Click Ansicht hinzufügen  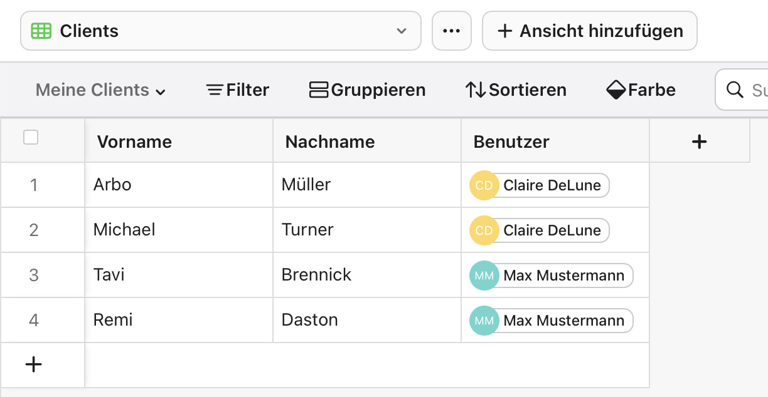click(589, 30)
